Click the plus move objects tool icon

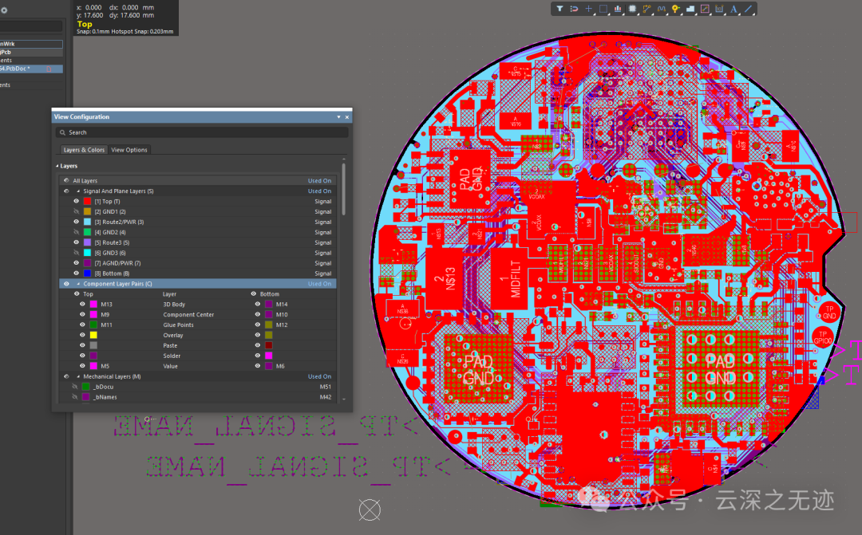tap(588, 9)
